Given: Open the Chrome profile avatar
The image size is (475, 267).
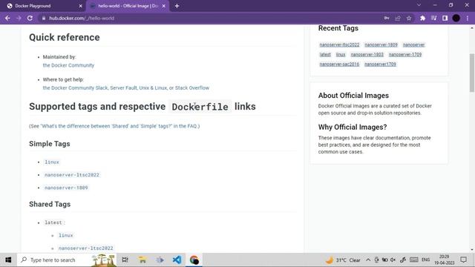Looking at the screenshot, I should (456, 18).
